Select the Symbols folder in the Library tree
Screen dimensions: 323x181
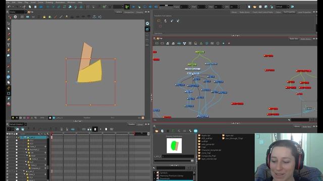click(x=164, y=173)
